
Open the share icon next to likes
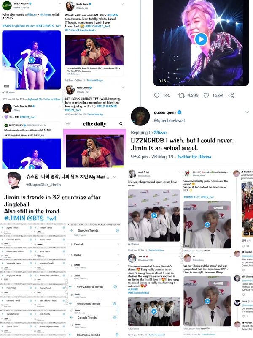(231, 95)
